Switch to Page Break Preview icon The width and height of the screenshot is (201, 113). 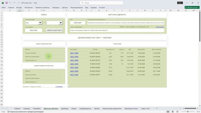point(177,112)
